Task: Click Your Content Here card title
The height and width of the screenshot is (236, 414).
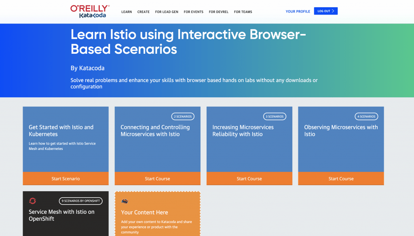Action: coord(144,212)
